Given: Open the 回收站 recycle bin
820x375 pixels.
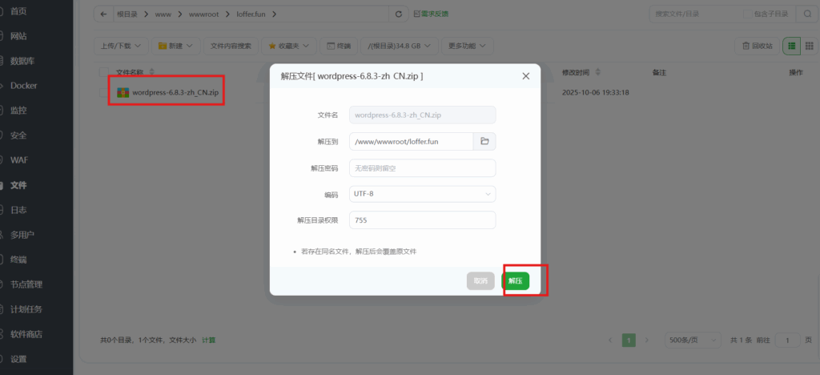Looking at the screenshot, I should [758, 46].
